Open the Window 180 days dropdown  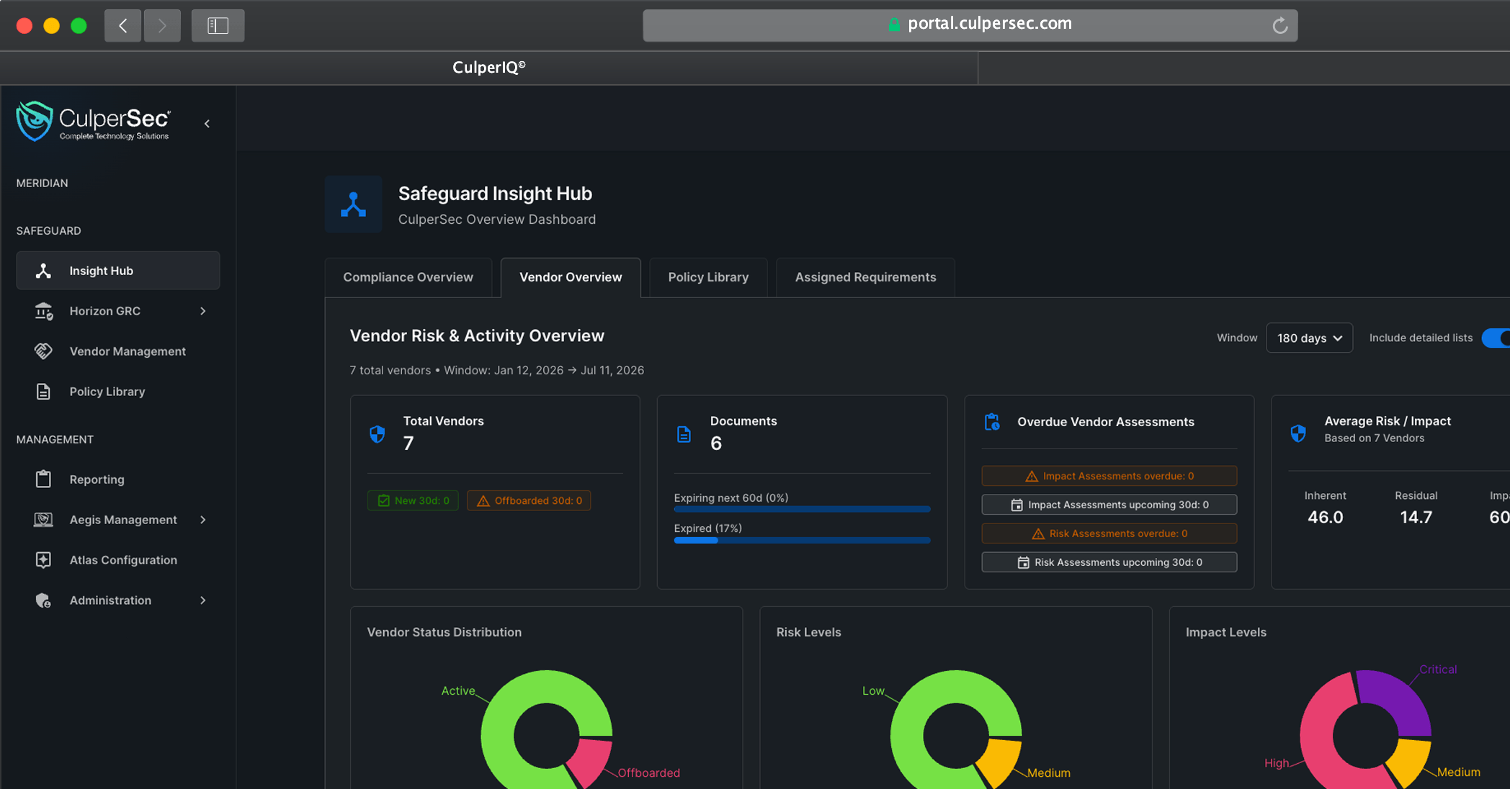pyautogui.click(x=1309, y=338)
